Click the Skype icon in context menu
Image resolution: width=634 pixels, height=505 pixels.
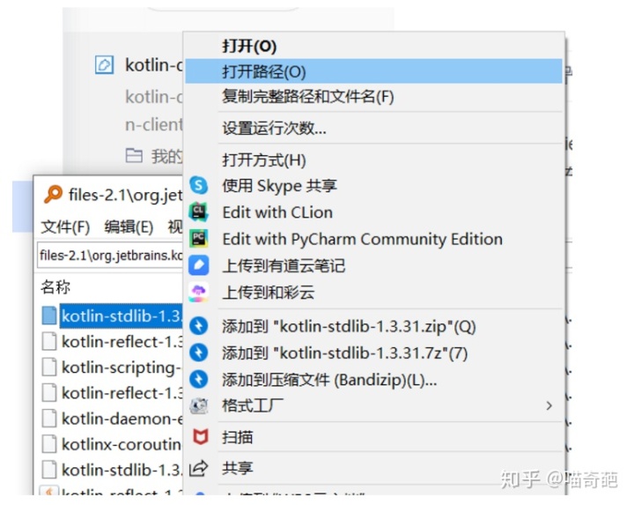198,186
